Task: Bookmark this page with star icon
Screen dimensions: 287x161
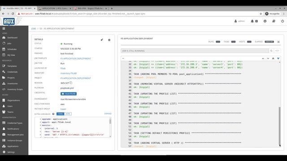Action: 261,14
